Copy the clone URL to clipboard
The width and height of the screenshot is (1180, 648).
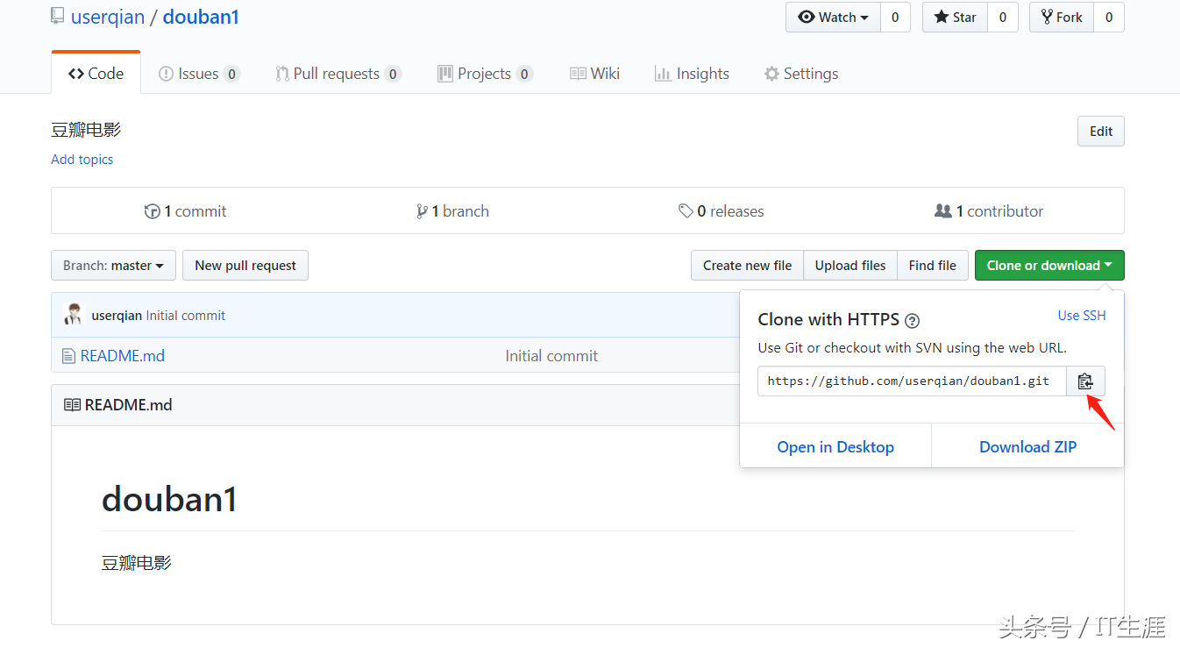tap(1085, 381)
